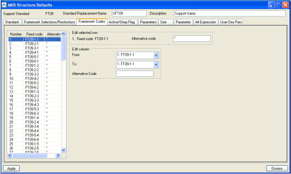Open the Alt Expression tab
This screenshot has width=291, height=174.
point(206,22)
